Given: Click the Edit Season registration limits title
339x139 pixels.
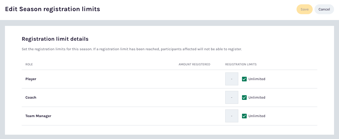Looking at the screenshot, I should (52, 9).
